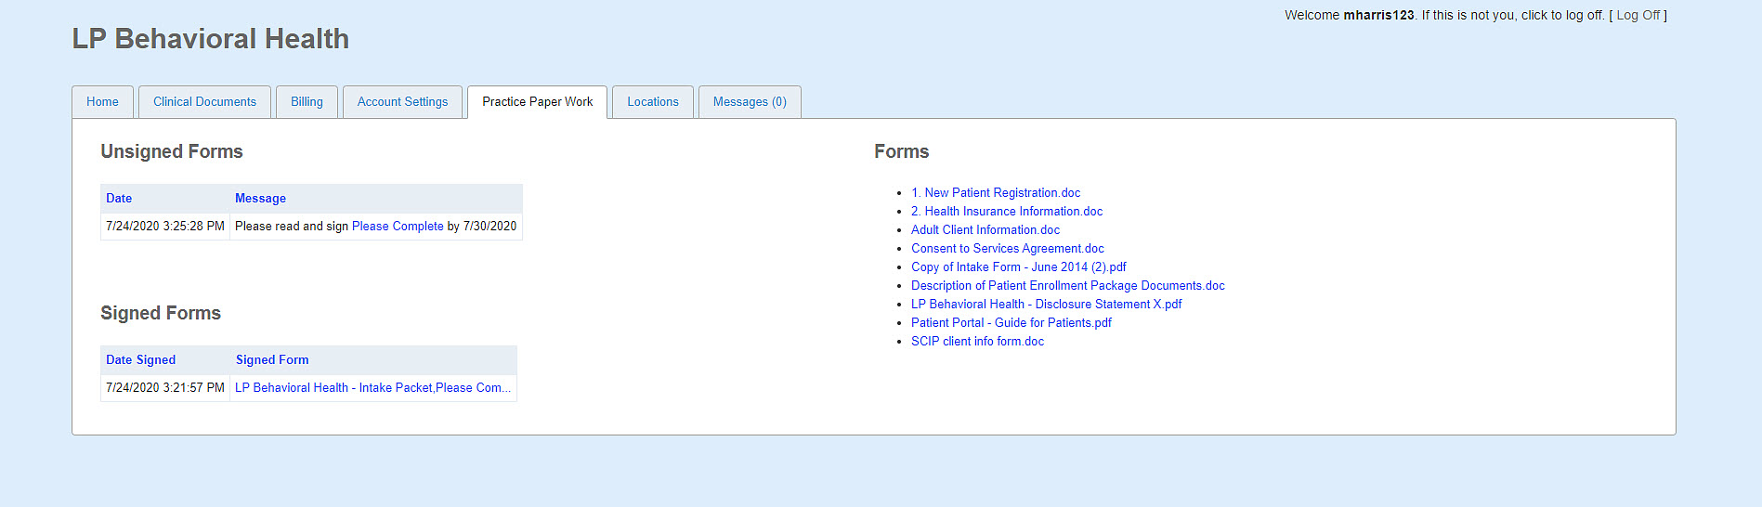View Messages (0) tab
This screenshot has height=507, width=1762.
pos(750,102)
